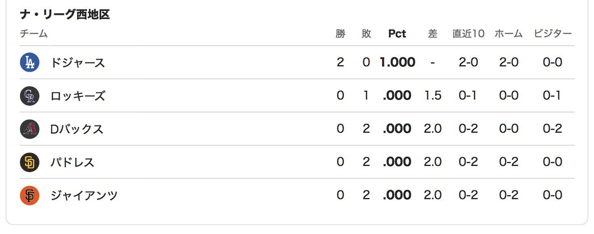Sort standings by 勝 column header

340,34
